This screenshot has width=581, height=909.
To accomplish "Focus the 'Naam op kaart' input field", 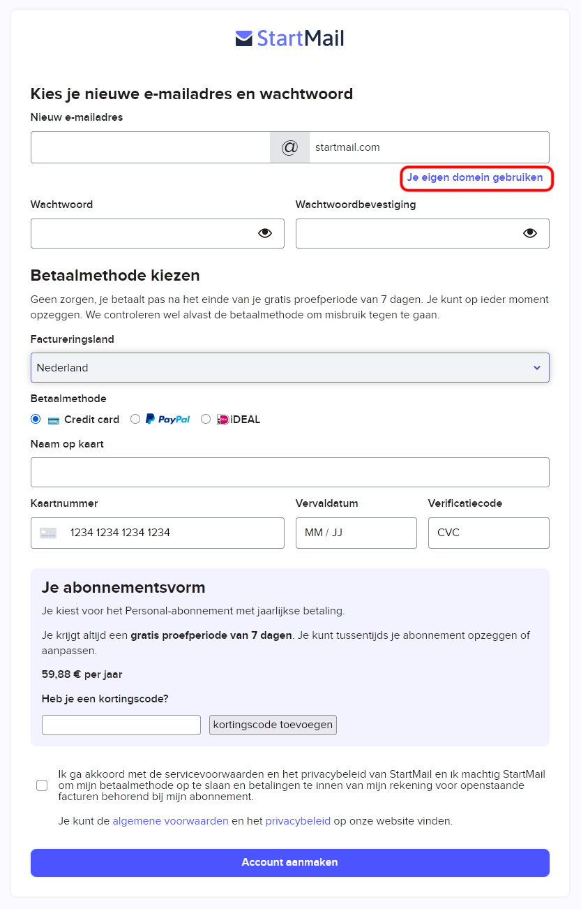I will [290, 472].
